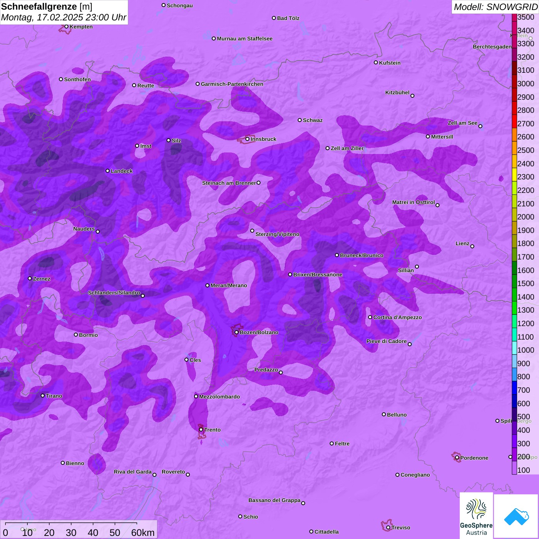539x539 pixels.
Task: Click the Garmisch-Partenkirchen label
Action: tap(232, 84)
